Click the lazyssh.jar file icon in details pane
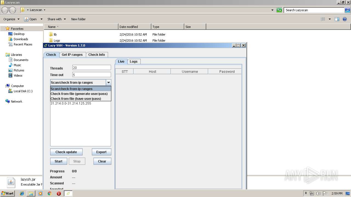The height and width of the screenshot is (197, 351). coord(11,182)
